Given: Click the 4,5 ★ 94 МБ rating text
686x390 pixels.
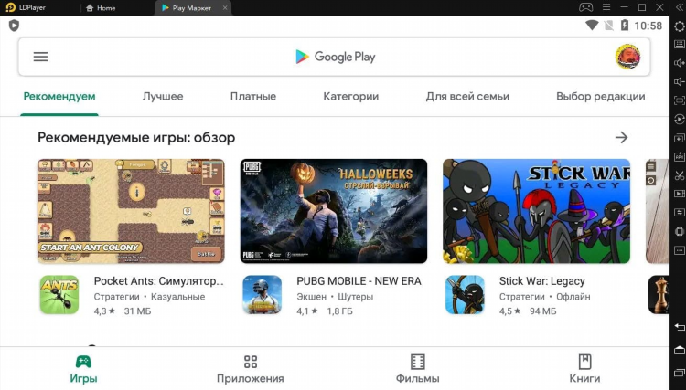Looking at the screenshot, I should pos(528,311).
